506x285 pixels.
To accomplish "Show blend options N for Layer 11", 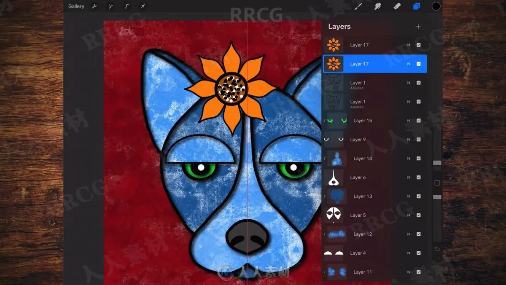I will (x=409, y=272).
